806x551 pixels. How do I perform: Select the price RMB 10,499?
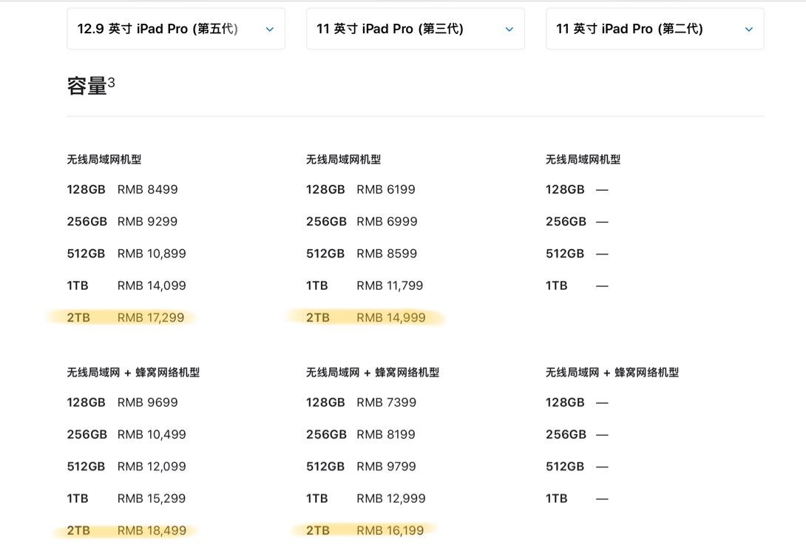coord(152,434)
